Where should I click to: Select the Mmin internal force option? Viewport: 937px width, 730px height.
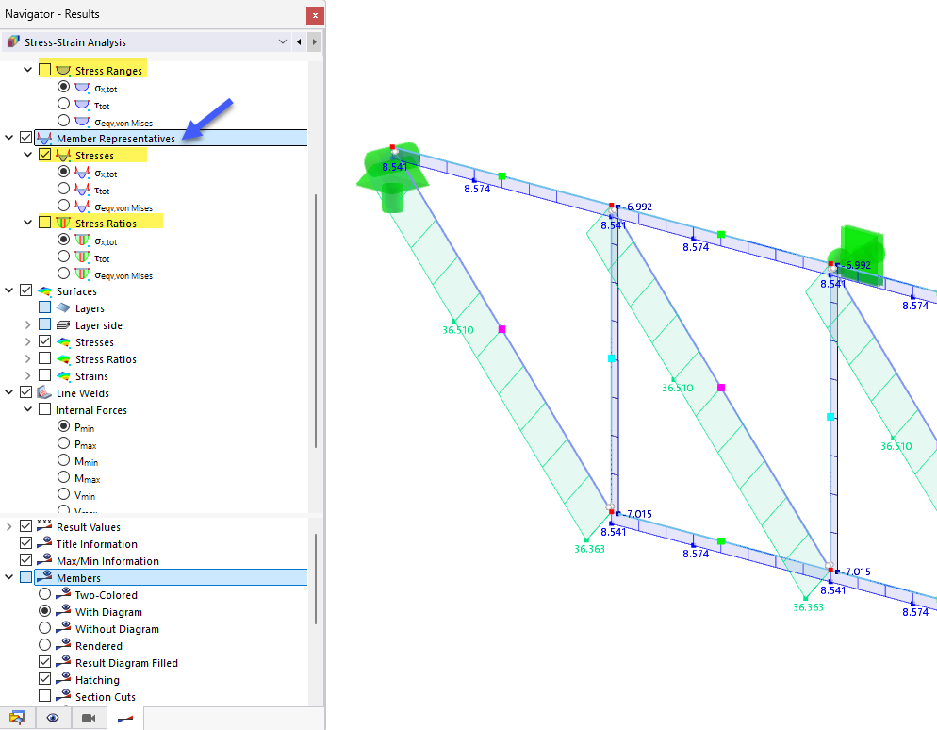tap(64, 459)
